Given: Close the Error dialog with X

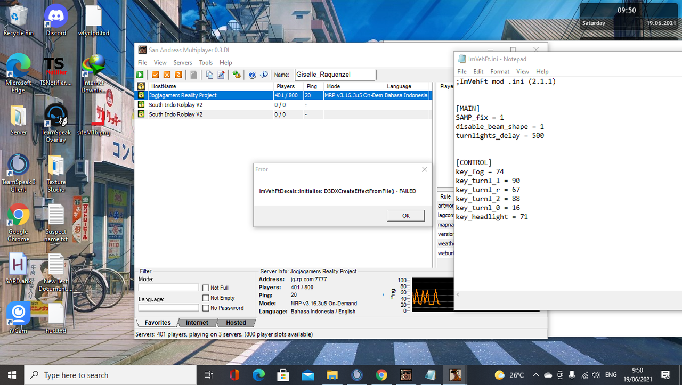Looking at the screenshot, I should 425,169.
